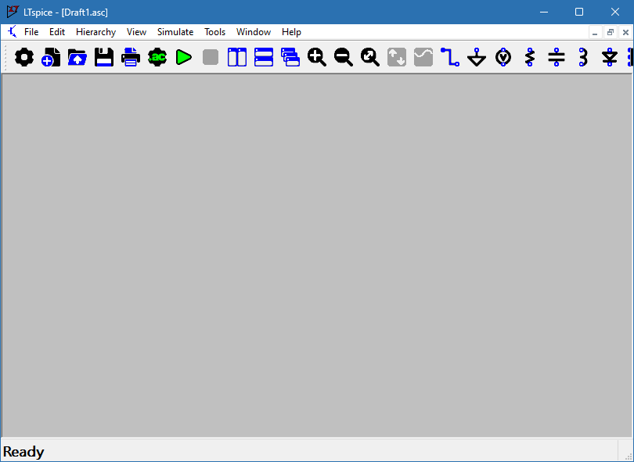Image resolution: width=634 pixels, height=462 pixels.
Task: Click the Ready status bar text
Action: [x=23, y=452]
